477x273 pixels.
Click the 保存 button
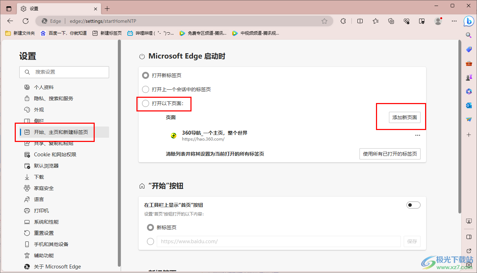[412, 241]
